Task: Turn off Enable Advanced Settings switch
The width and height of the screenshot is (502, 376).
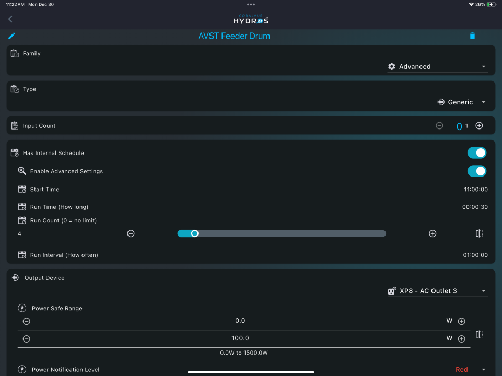Action: pos(476,171)
